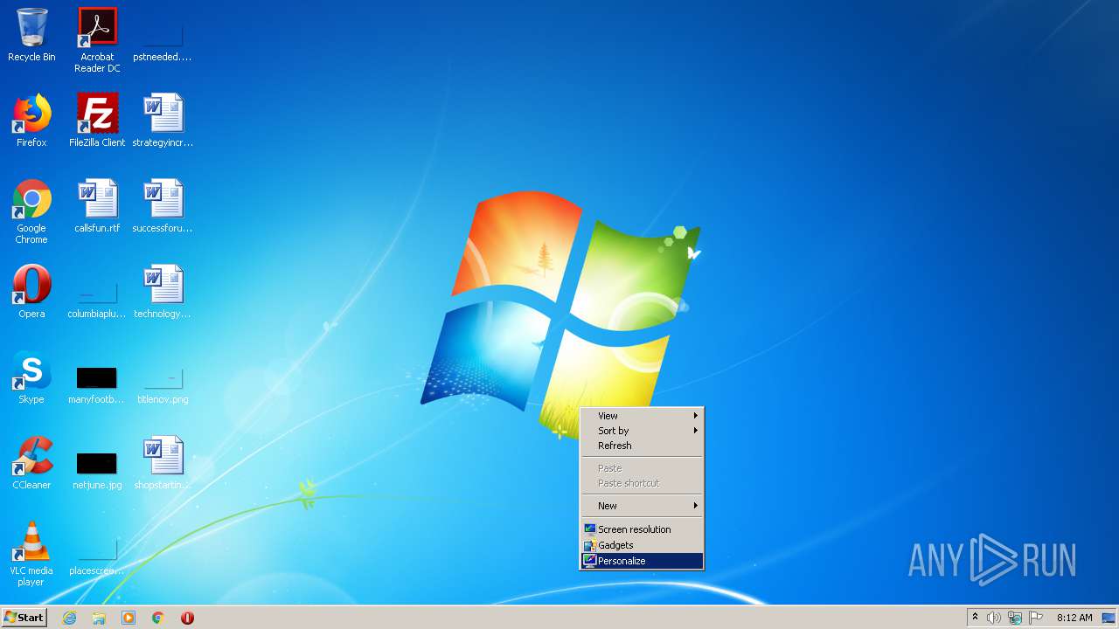The height and width of the screenshot is (629, 1119).
Task: Select the callsfun.rtf document icon
Action: (x=97, y=206)
